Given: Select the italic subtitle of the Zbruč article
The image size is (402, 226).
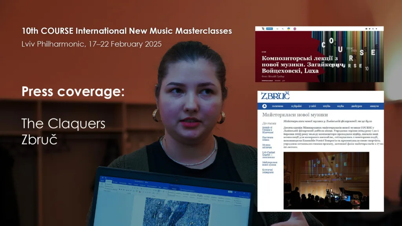Looking at the screenshot, I should click(x=328, y=121).
